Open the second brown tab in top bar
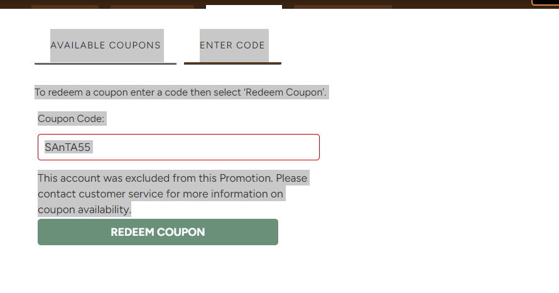Screen dimensions: 559x293 click(x=152, y=7)
